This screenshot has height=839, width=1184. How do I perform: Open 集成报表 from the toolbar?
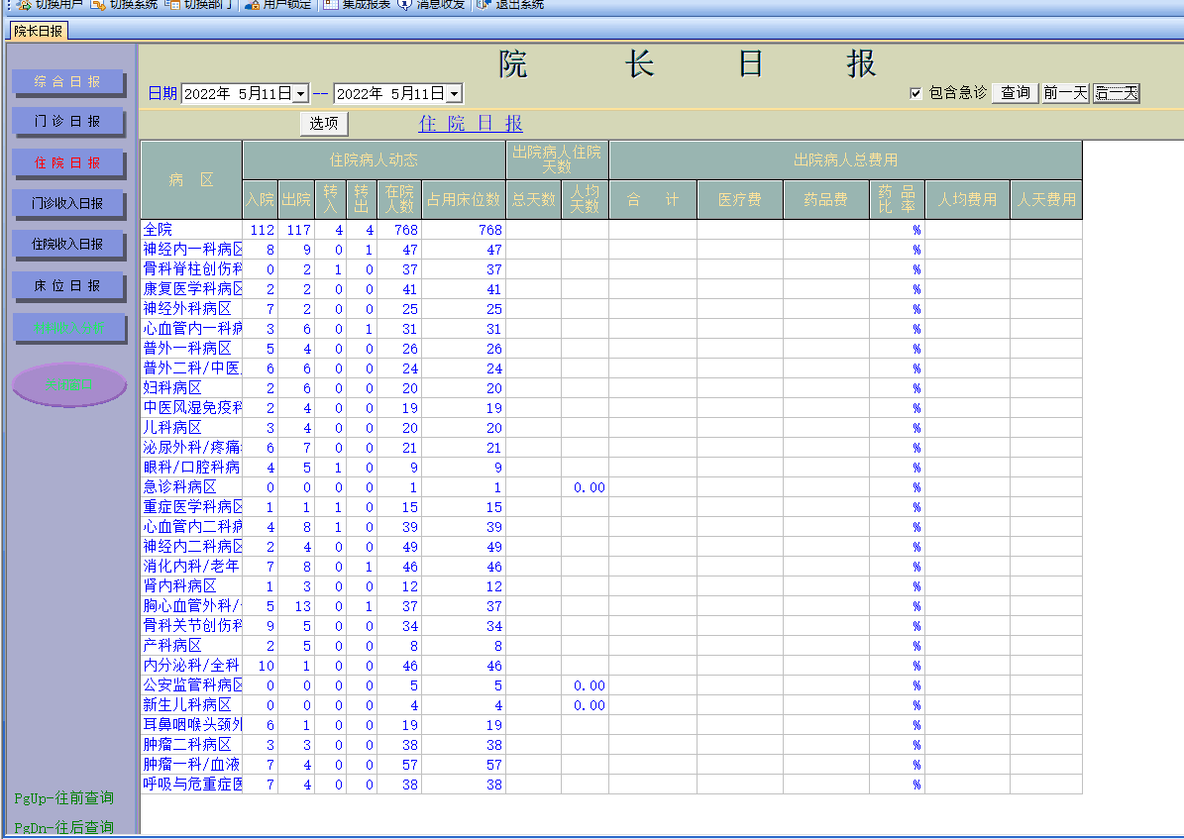358,5
